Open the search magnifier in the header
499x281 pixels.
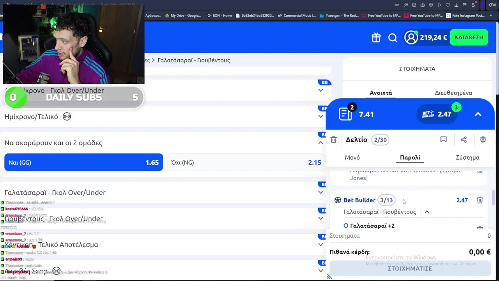(x=393, y=37)
